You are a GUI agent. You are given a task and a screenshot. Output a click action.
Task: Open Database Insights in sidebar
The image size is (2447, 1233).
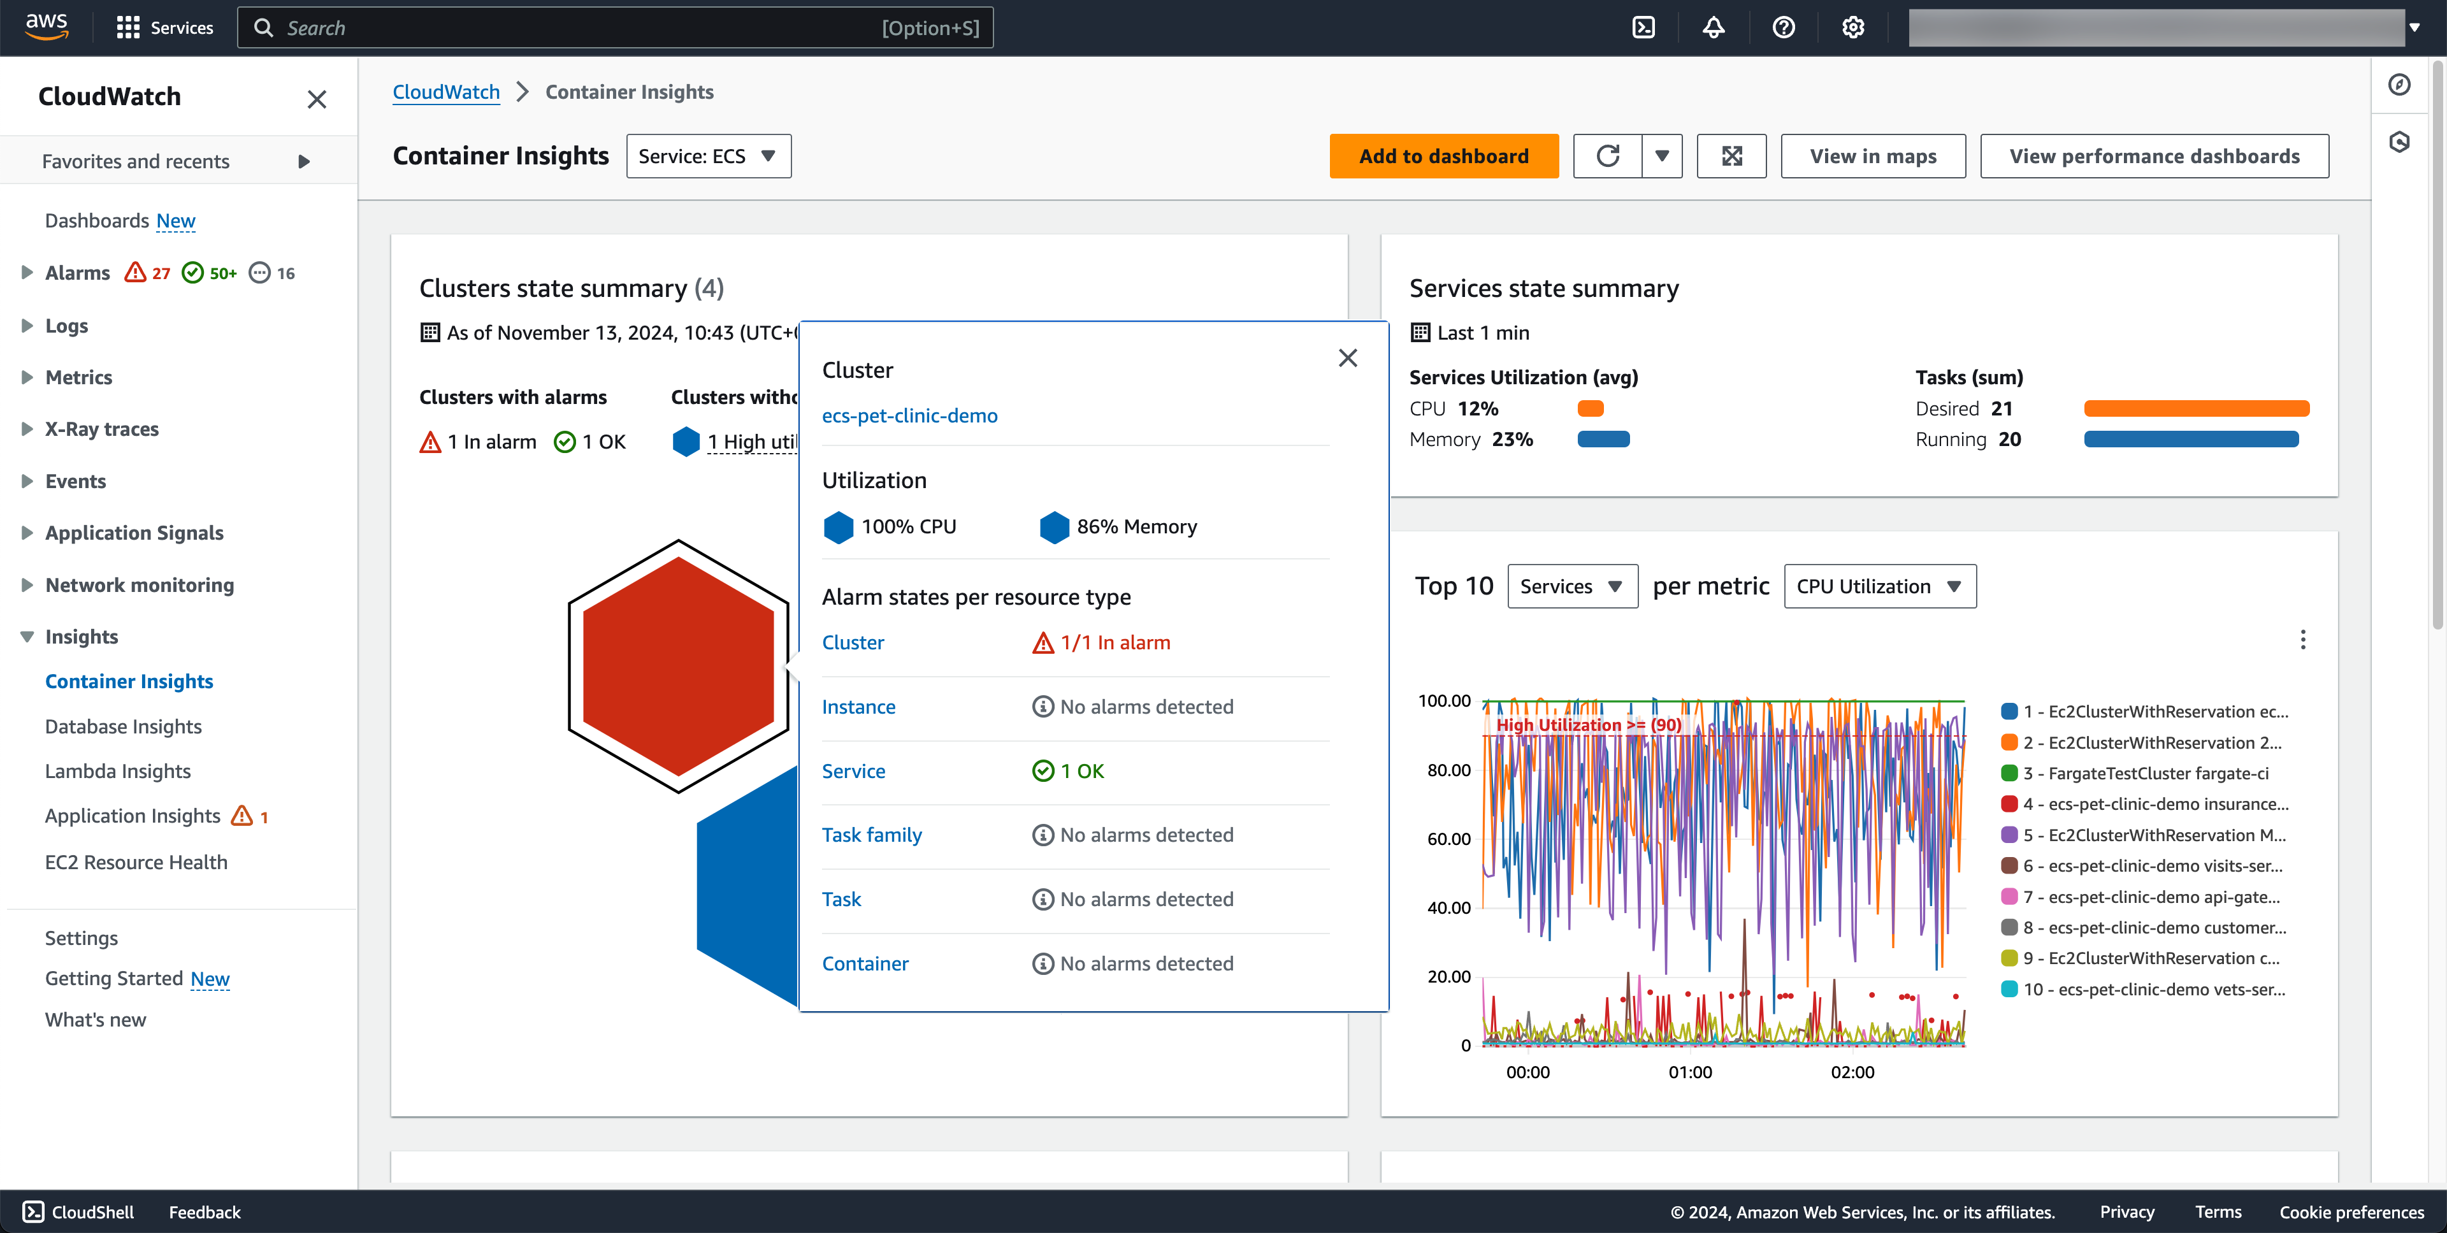tap(124, 726)
